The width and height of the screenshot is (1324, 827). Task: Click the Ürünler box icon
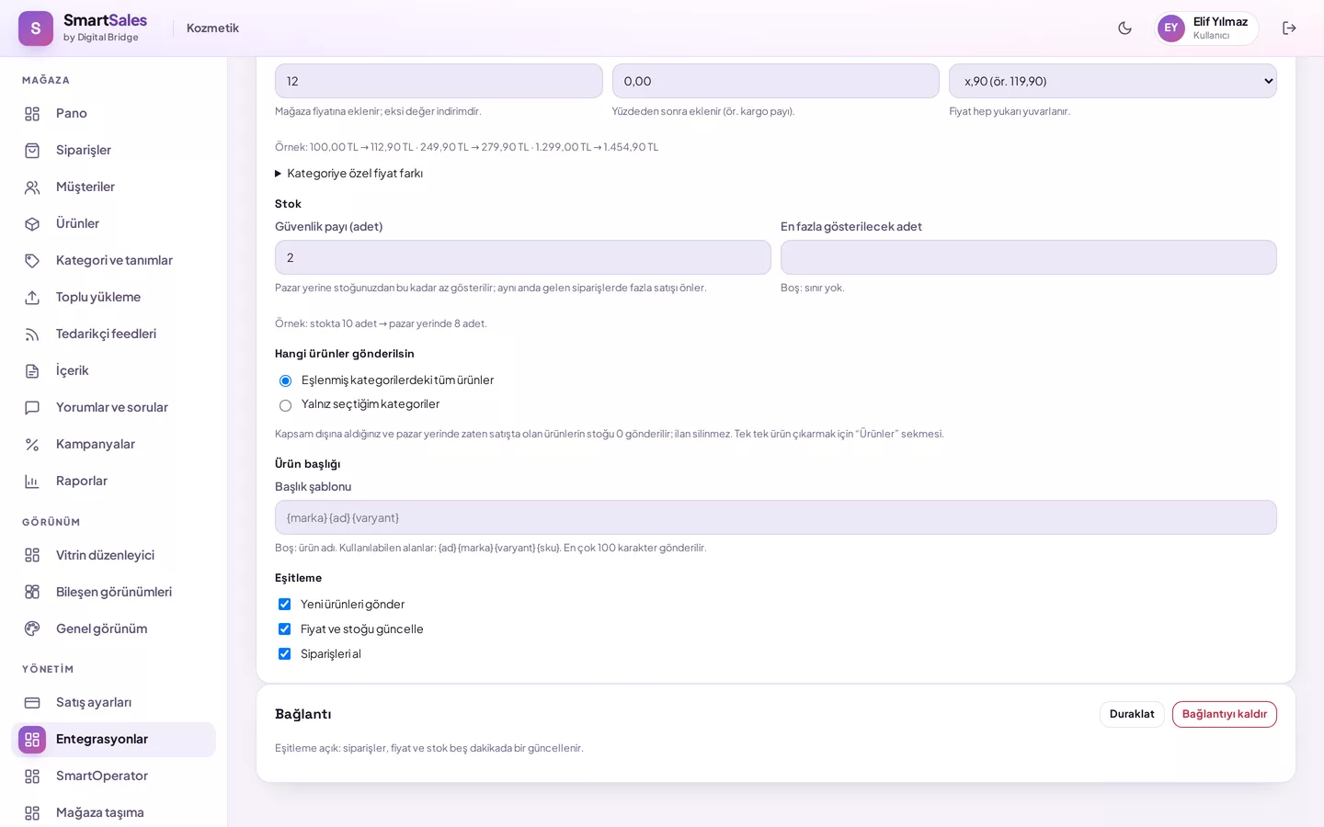coord(32,224)
